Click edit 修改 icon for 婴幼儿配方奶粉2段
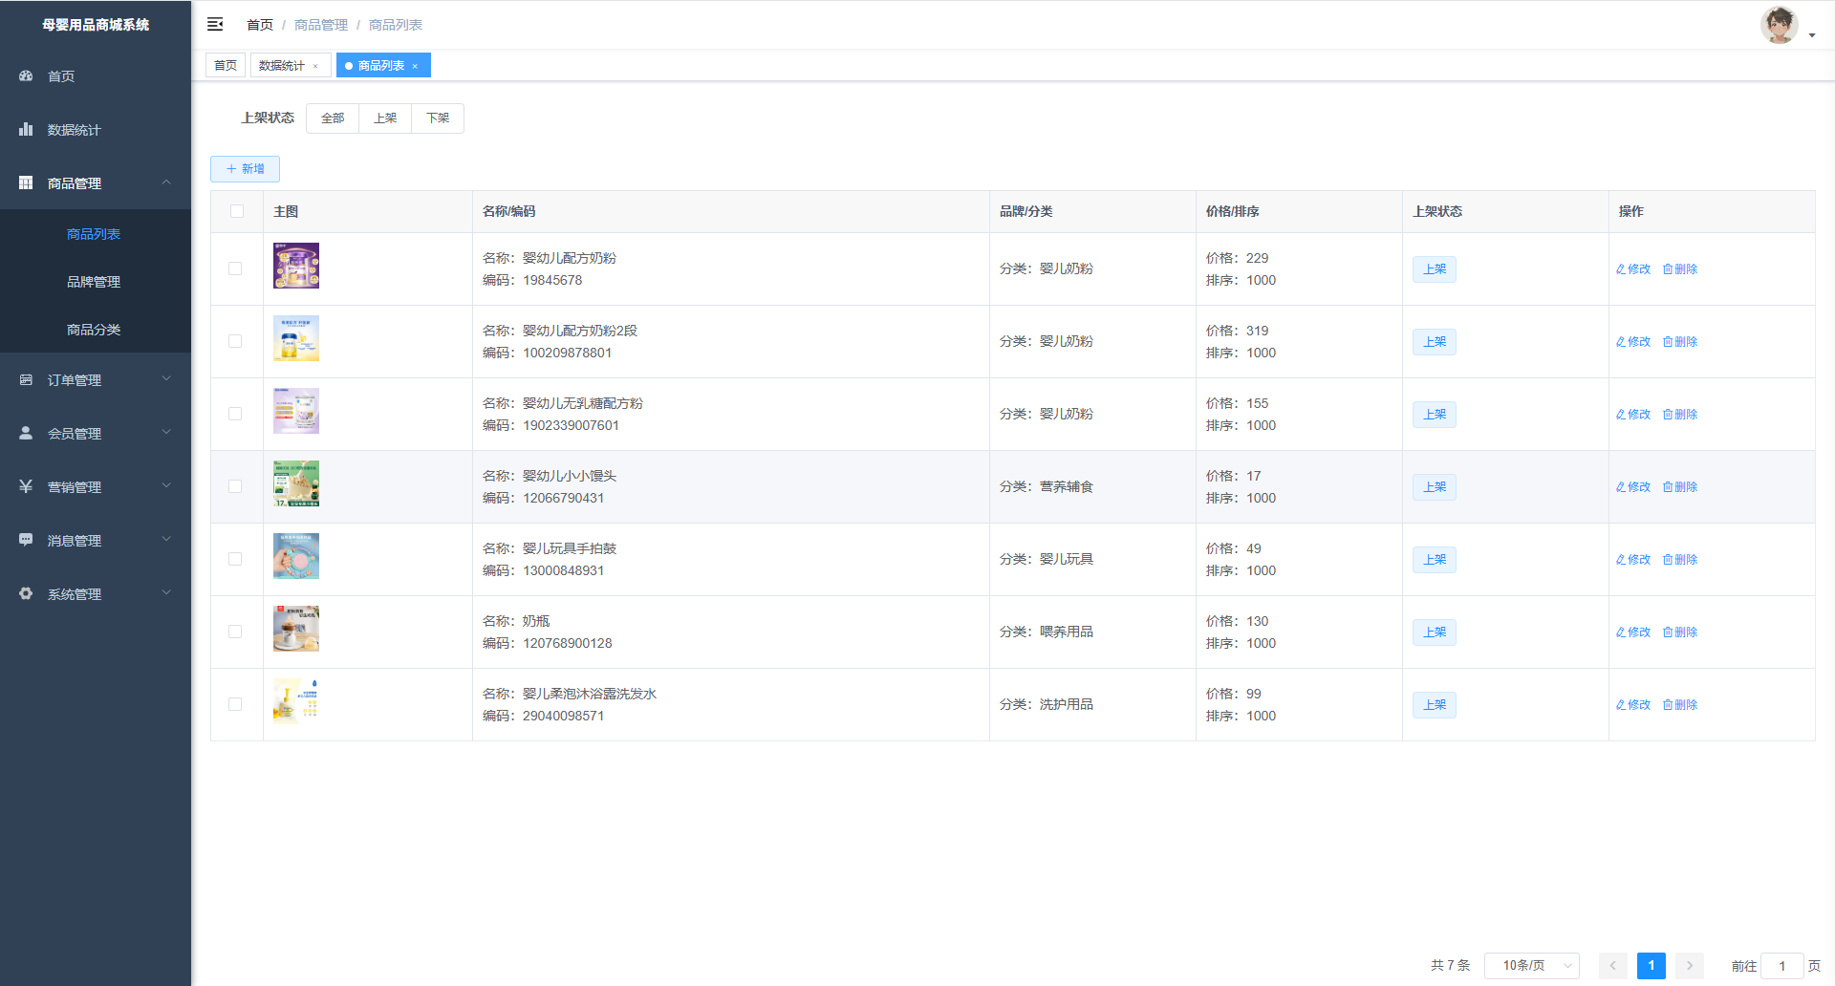Screen dimensions: 1835x986 (1632, 342)
